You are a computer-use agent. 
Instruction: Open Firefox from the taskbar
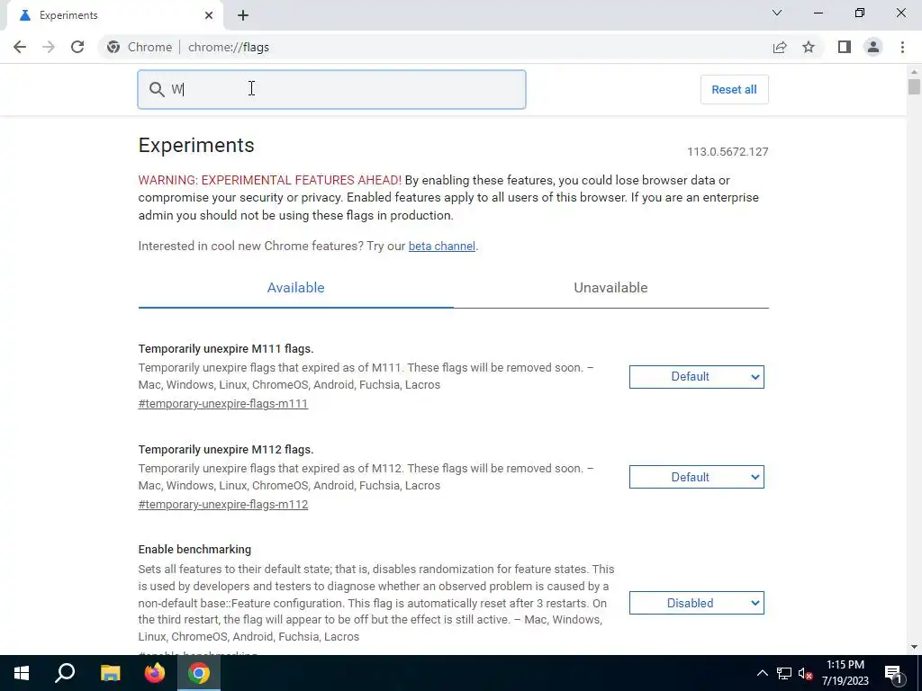(155, 673)
